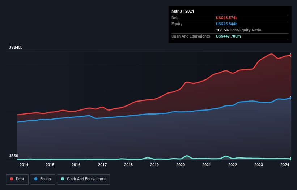Click the 2015 x-axis label
297x190 pixels.
[50, 165]
